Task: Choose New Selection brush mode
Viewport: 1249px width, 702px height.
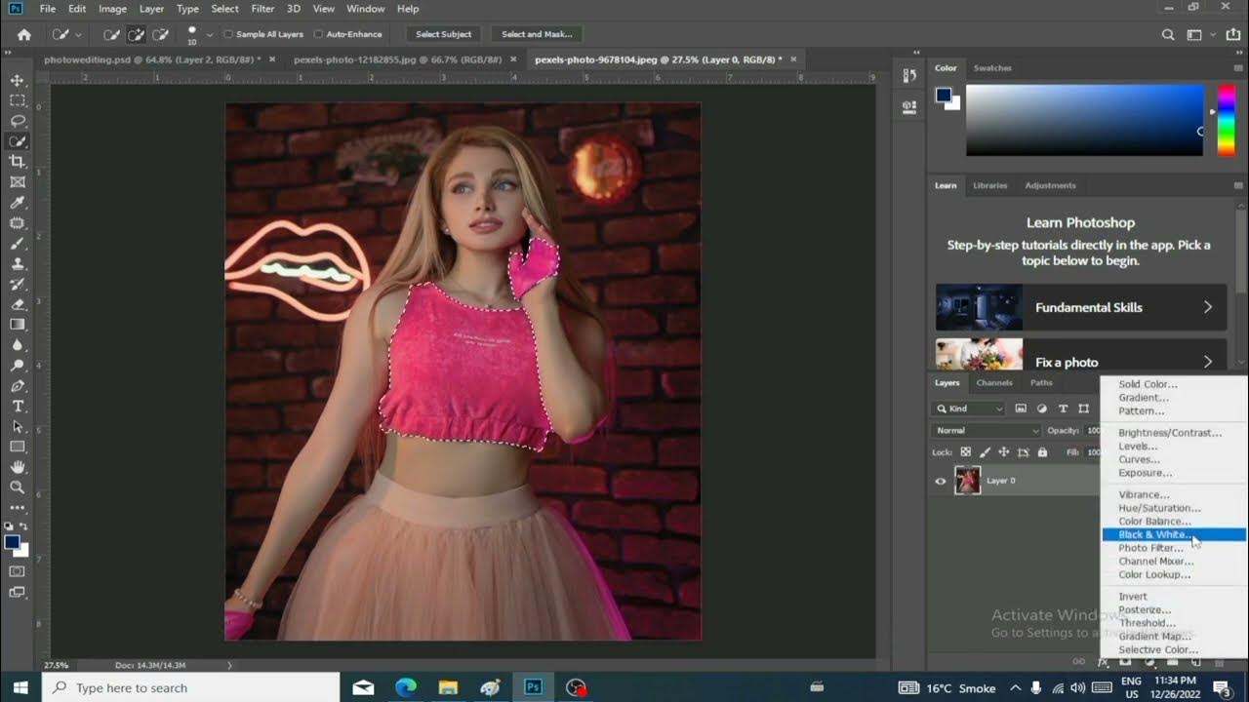Action: coord(112,34)
